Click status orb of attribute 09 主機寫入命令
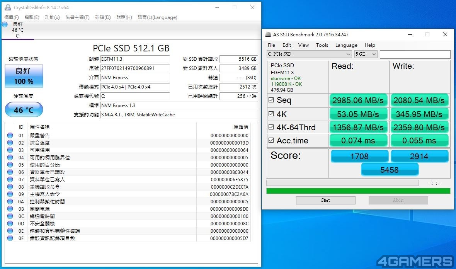This screenshot has width=456, height=269. click(10, 194)
